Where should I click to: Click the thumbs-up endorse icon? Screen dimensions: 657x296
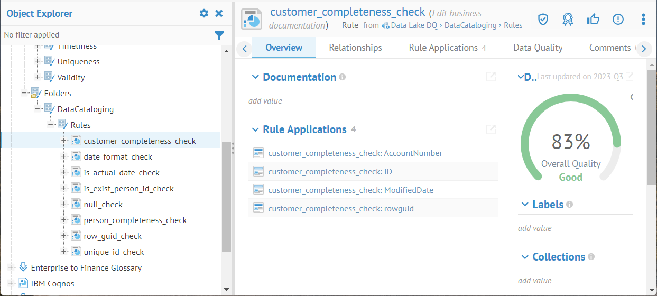click(x=593, y=20)
